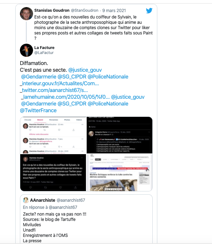Follow the interieur.gouv.fr Actualites link
The image size is (212, 244).
(59, 83)
